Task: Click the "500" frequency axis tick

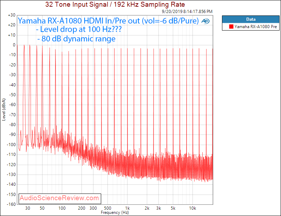Action: click(x=108, y=208)
